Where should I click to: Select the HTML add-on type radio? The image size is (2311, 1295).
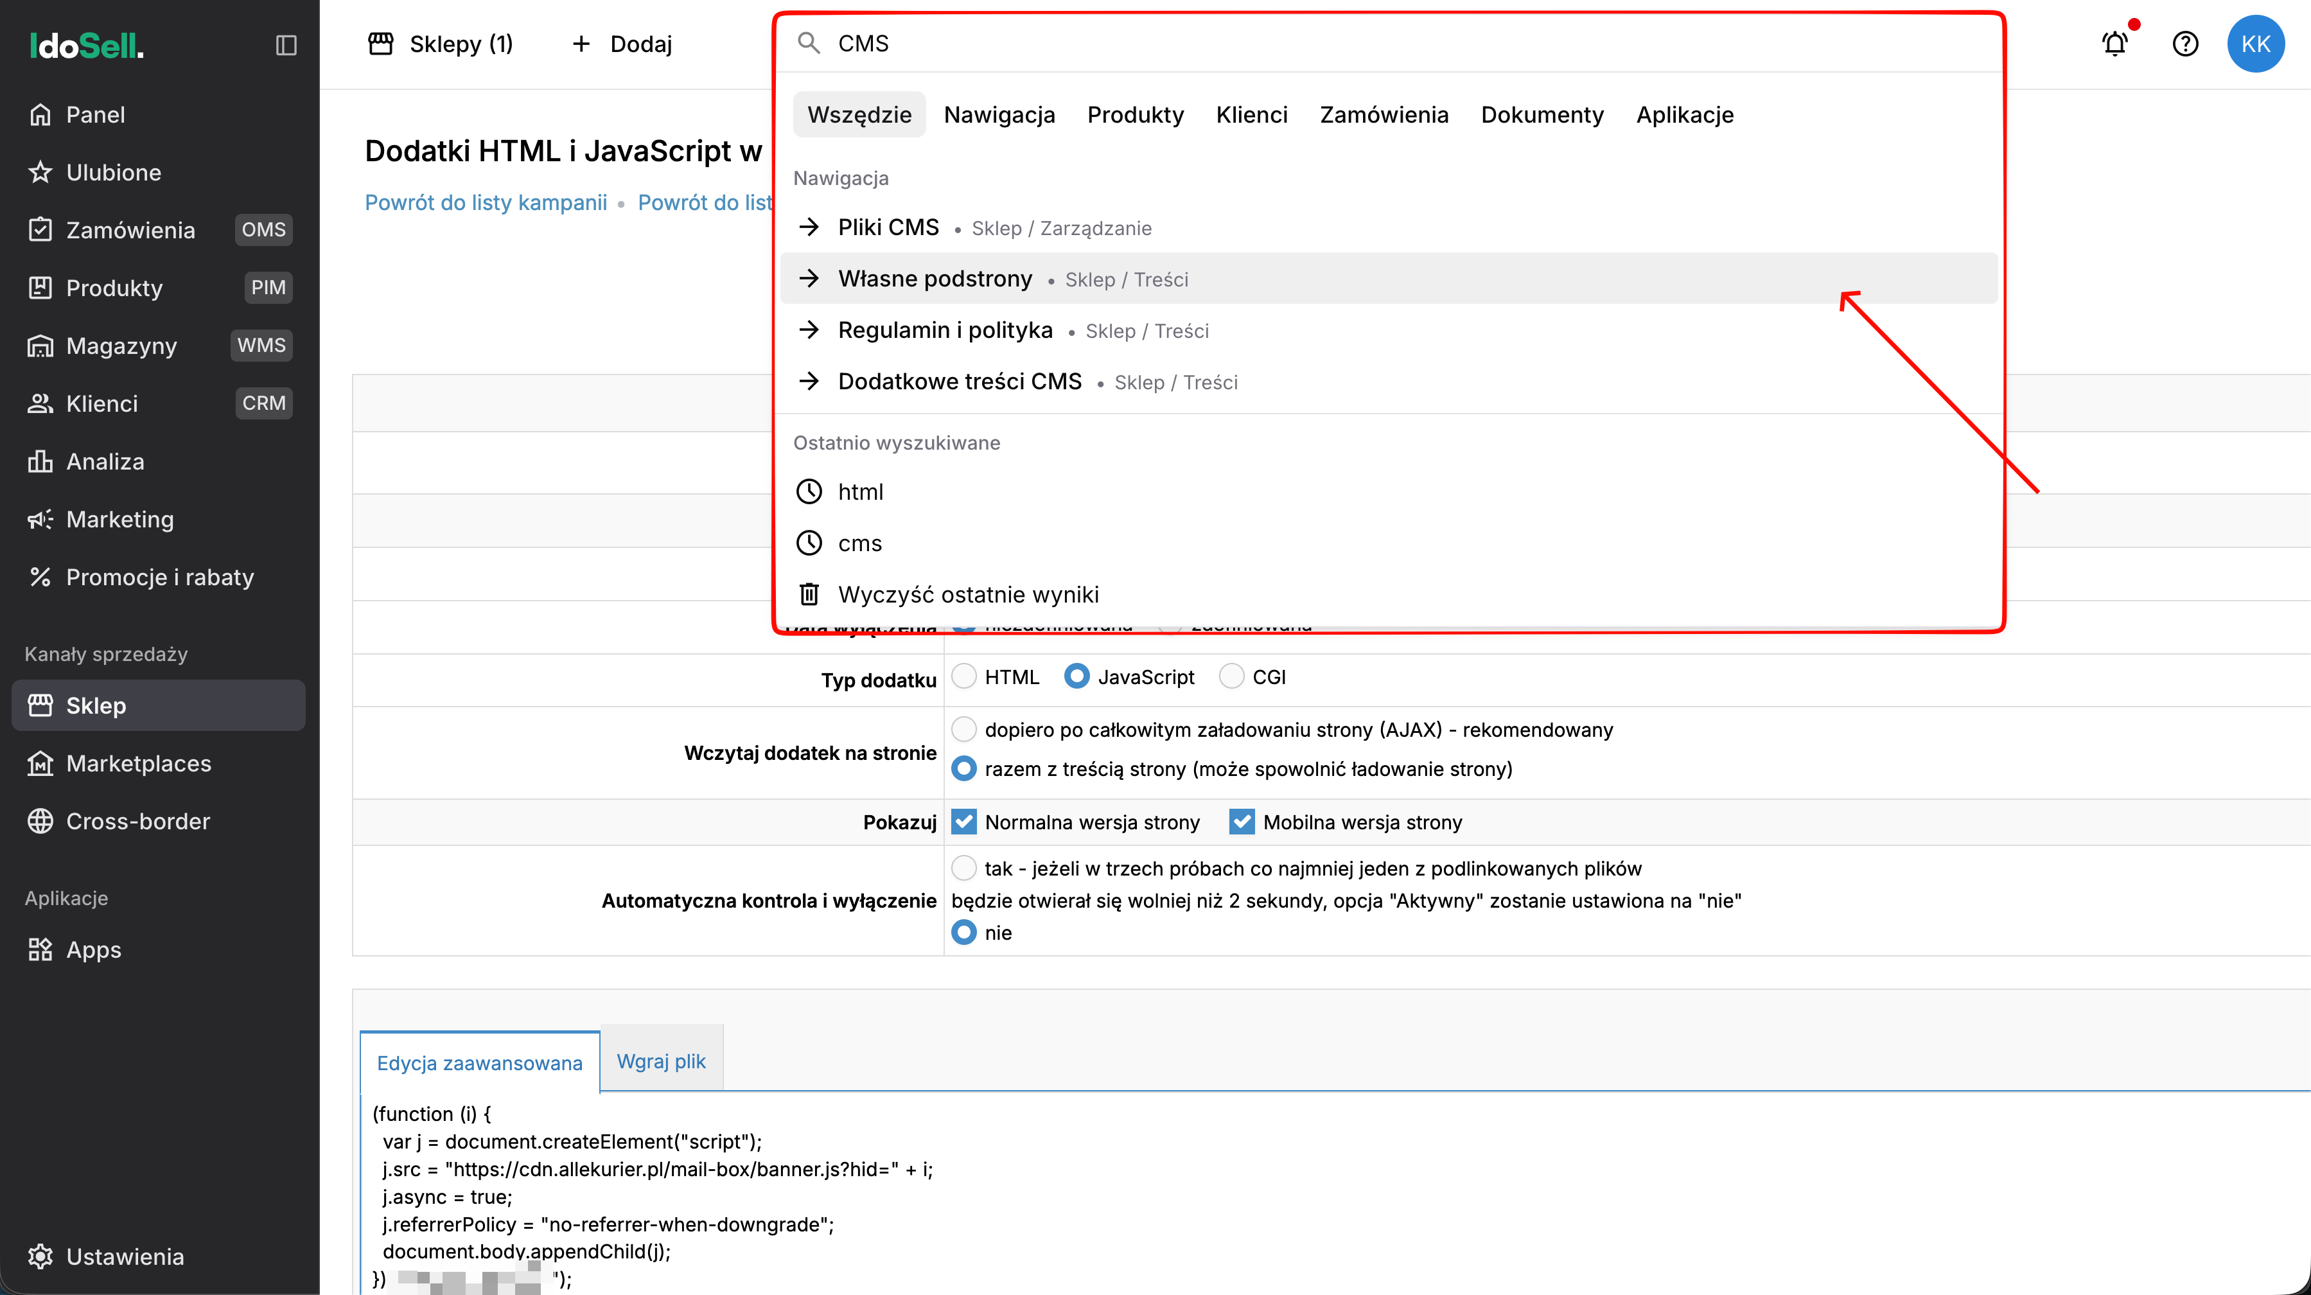(x=963, y=676)
